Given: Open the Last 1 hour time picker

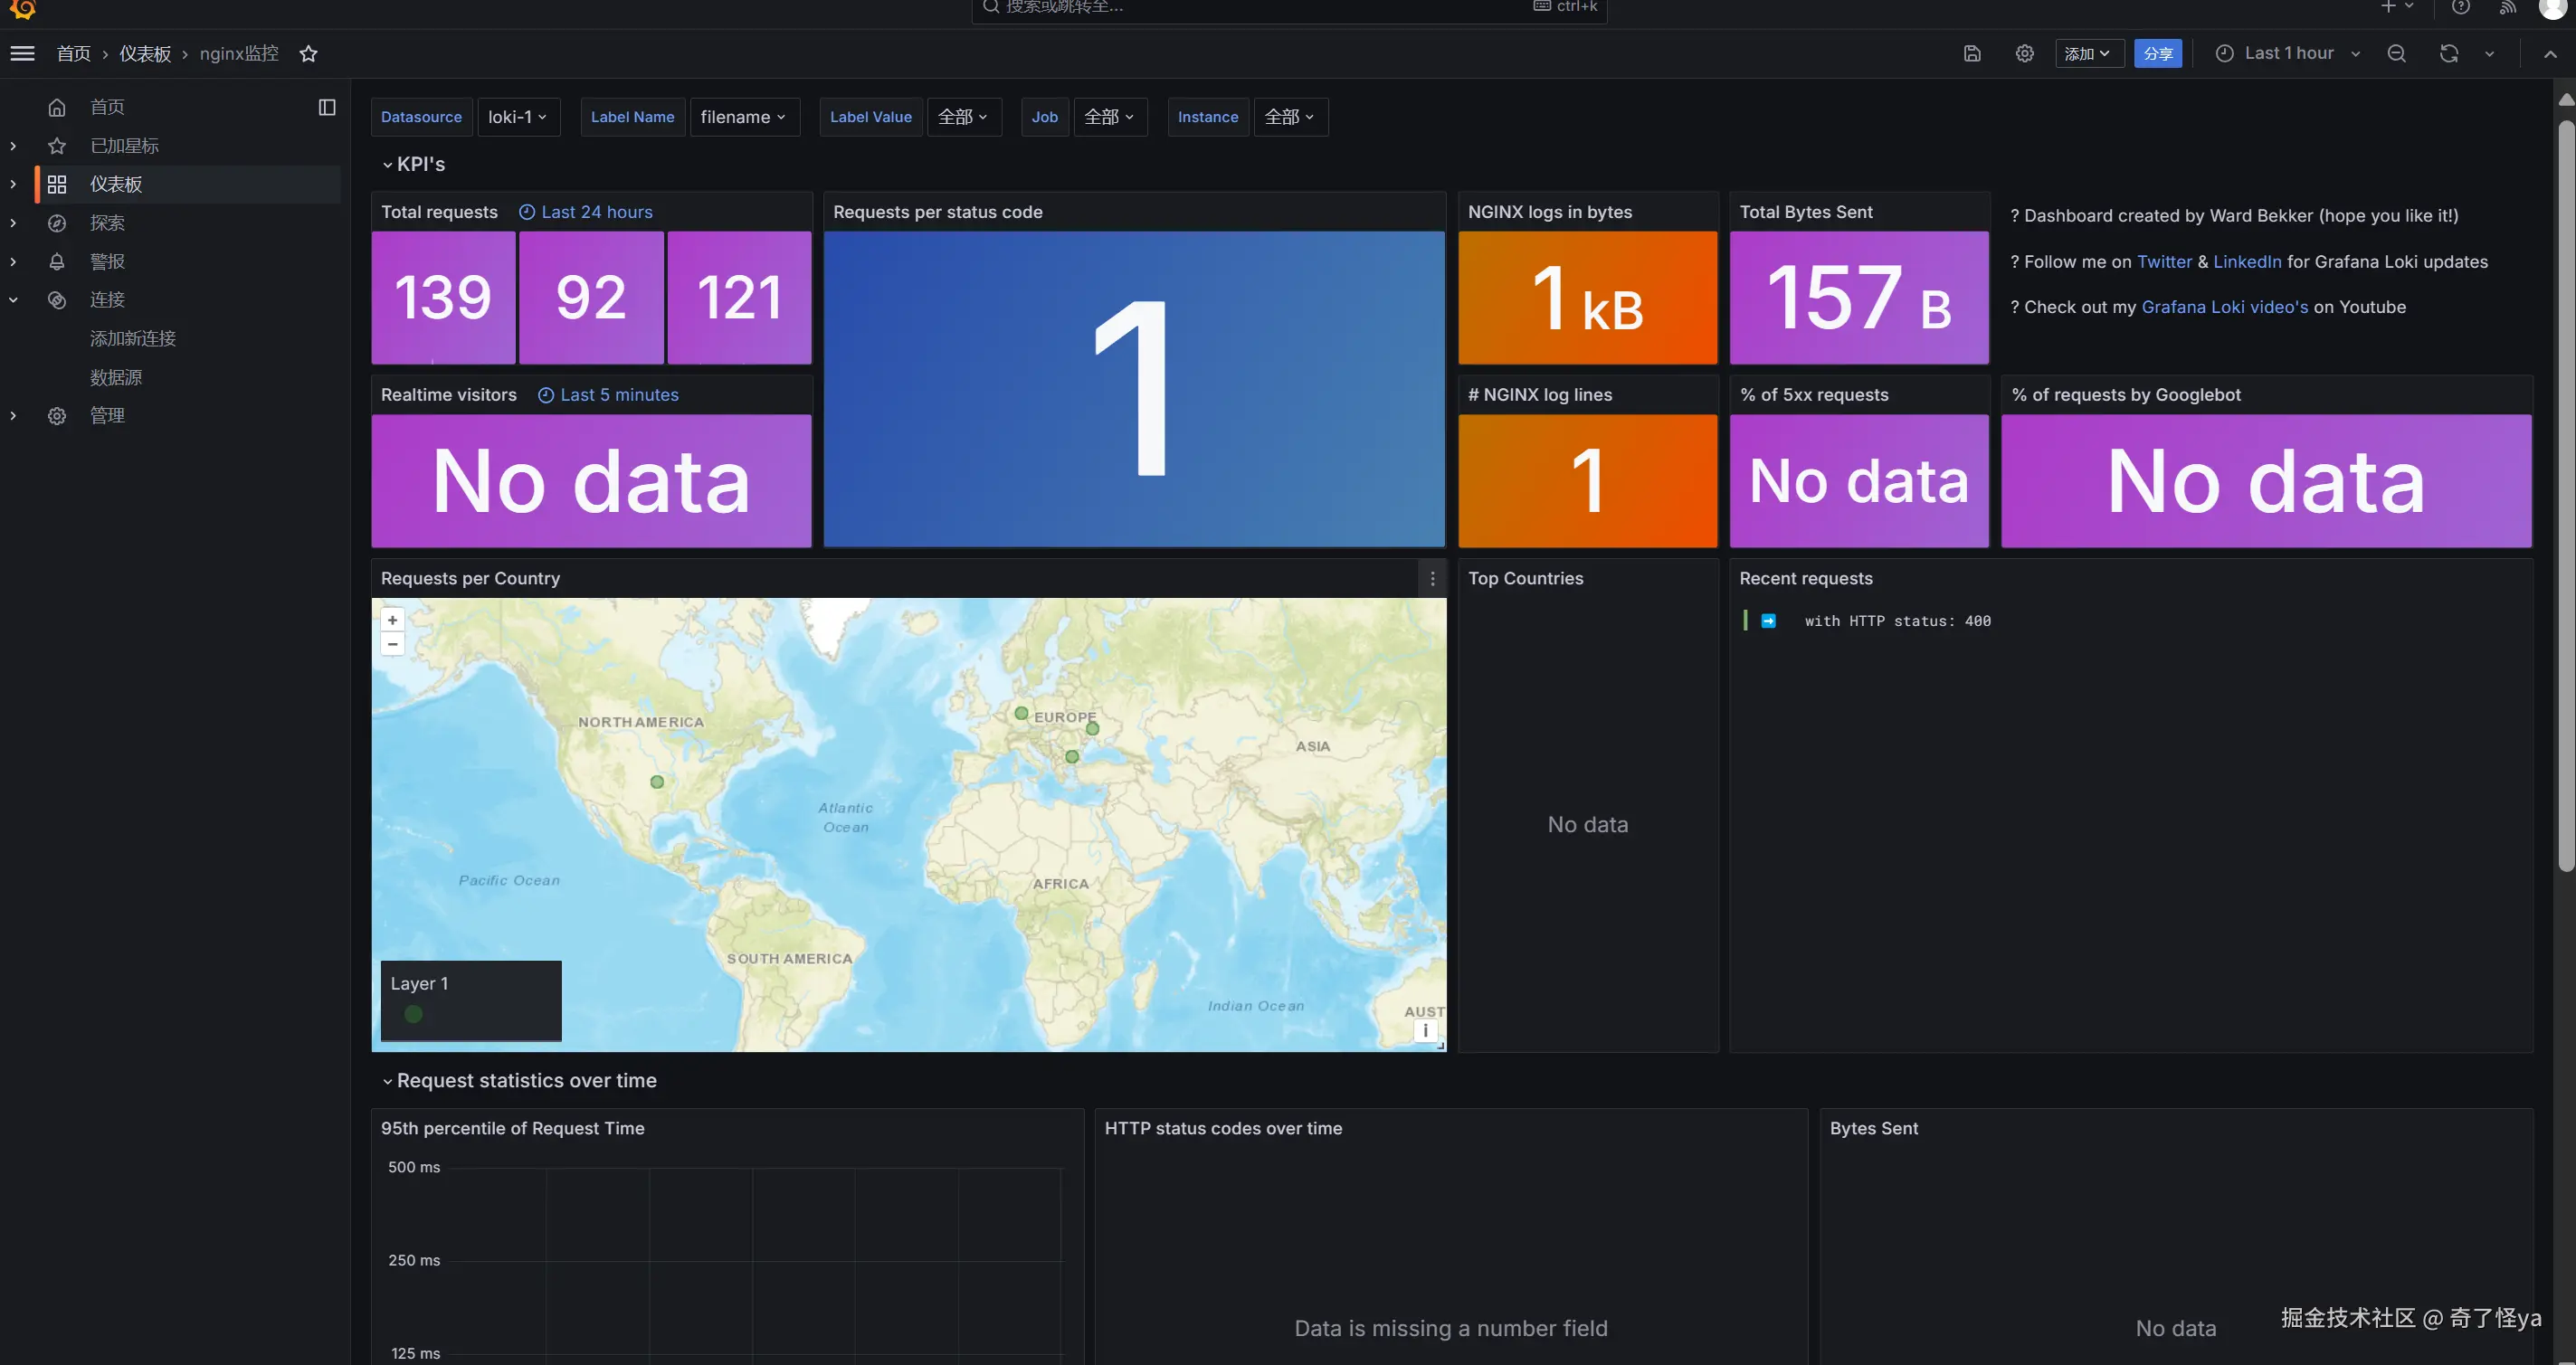Looking at the screenshot, I should [x=2286, y=54].
